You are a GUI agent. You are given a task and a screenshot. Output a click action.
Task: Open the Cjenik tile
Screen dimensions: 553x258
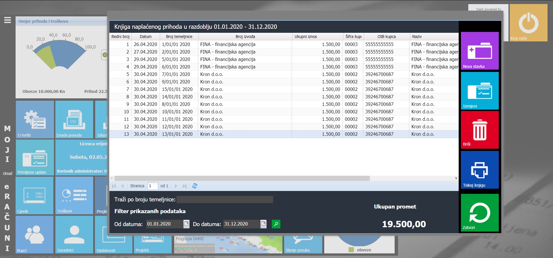pos(35,196)
